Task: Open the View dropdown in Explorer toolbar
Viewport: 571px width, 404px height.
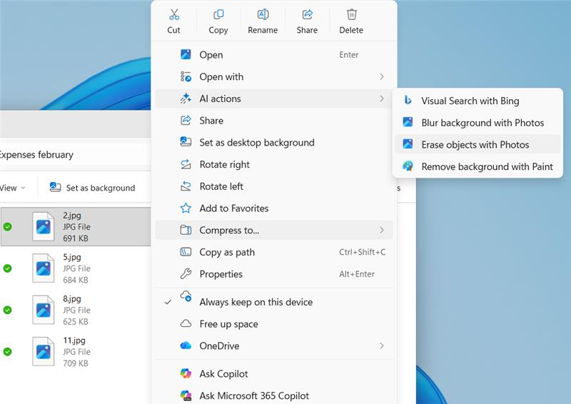Action: (13, 188)
